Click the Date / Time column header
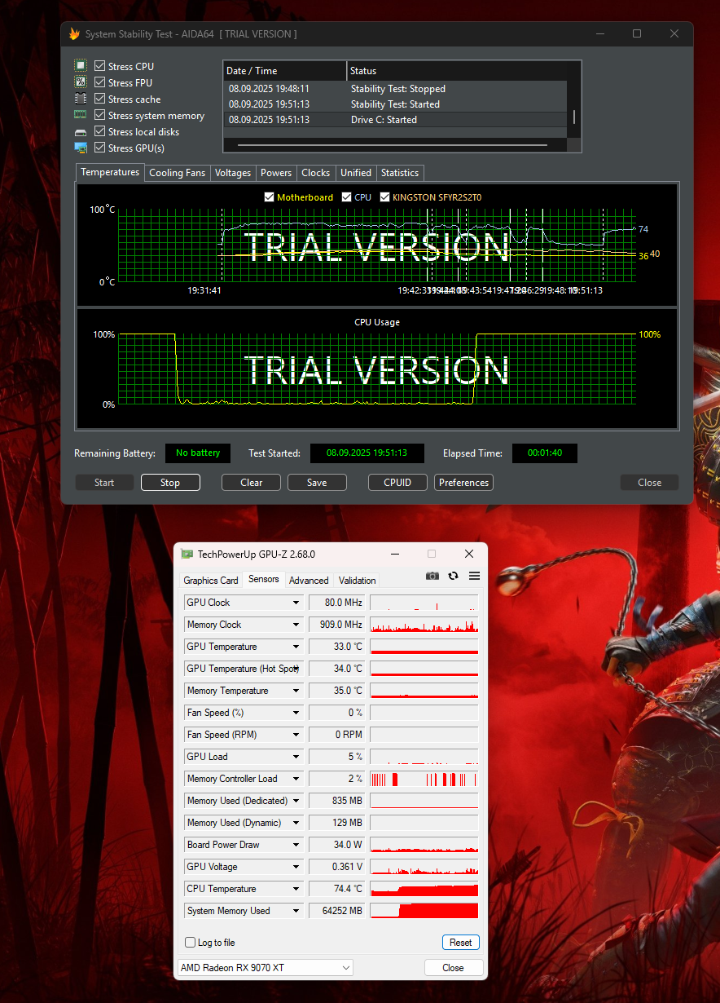The width and height of the screenshot is (720, 1003). [x=285, y=71]
